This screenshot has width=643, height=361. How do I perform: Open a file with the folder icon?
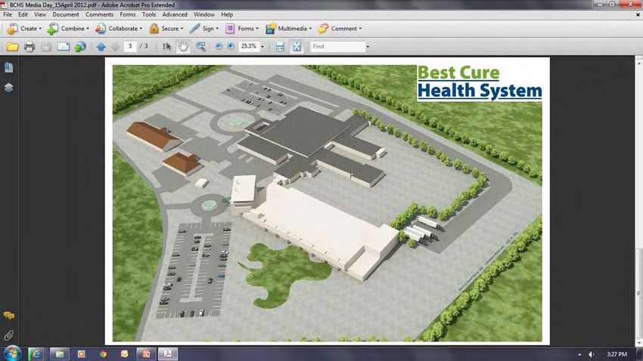pyautogui.click(x=12, y=47)
